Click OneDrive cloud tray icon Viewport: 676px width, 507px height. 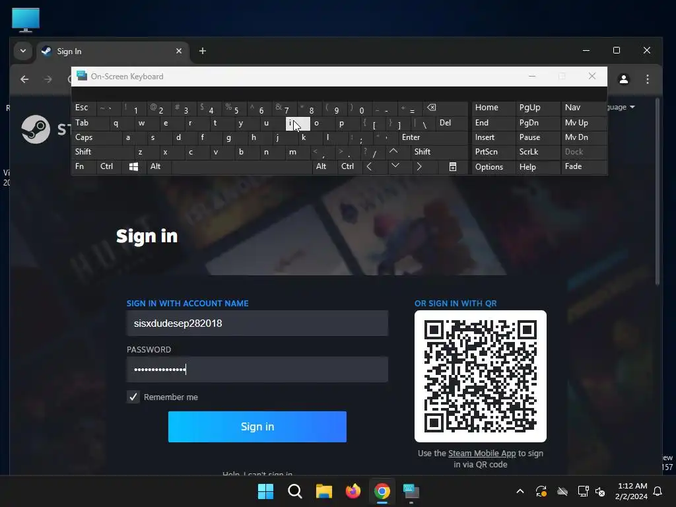pyautogui.click(x=562, y=491)
